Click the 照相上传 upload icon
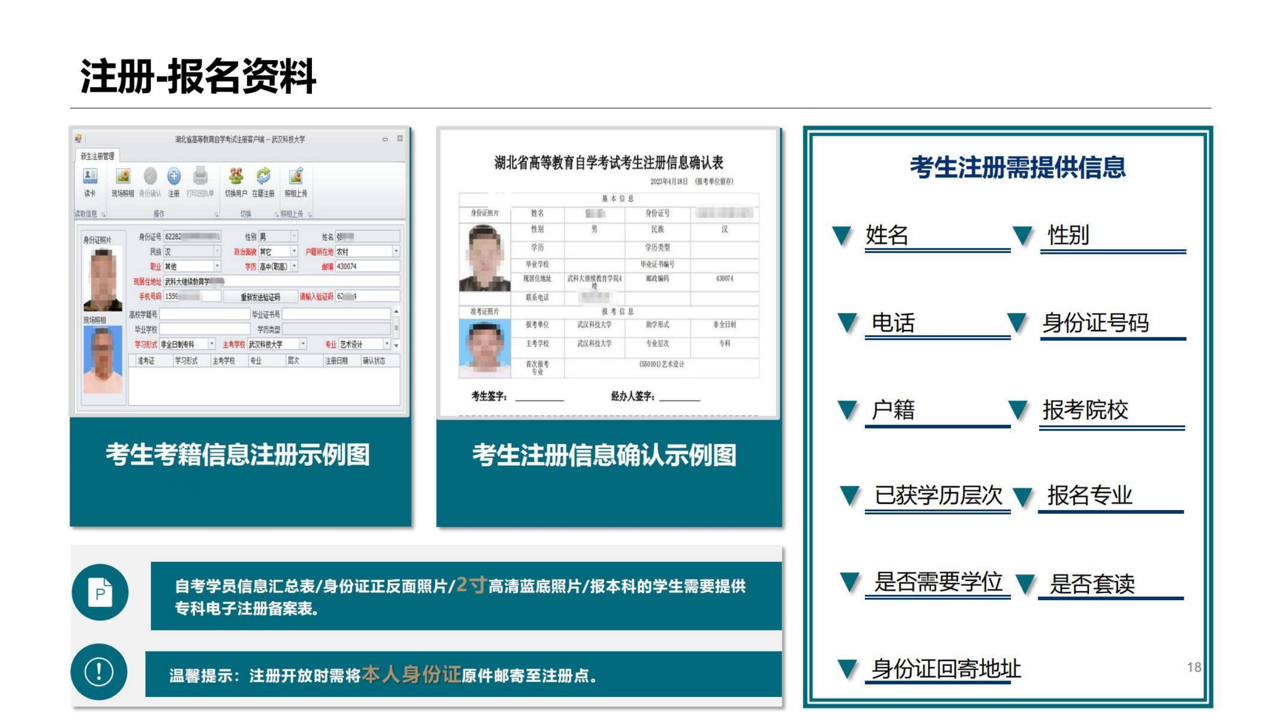The height and width of the screenshot is (721, 1282). 296,176
